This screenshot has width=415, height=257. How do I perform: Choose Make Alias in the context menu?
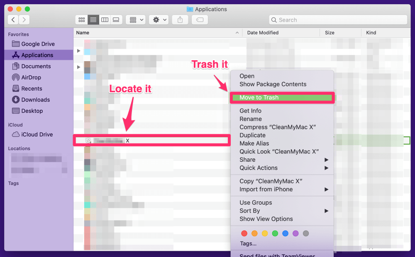pyautogui.click(x=282, y=143)
